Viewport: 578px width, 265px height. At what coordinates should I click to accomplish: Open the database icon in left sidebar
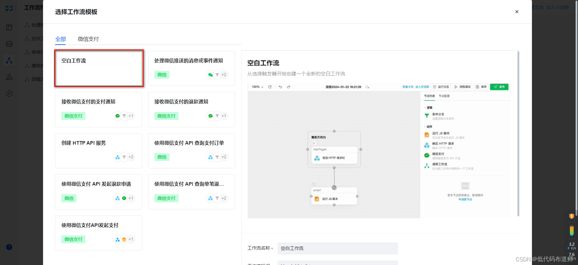pyautogui.click(x=9, y=44)
